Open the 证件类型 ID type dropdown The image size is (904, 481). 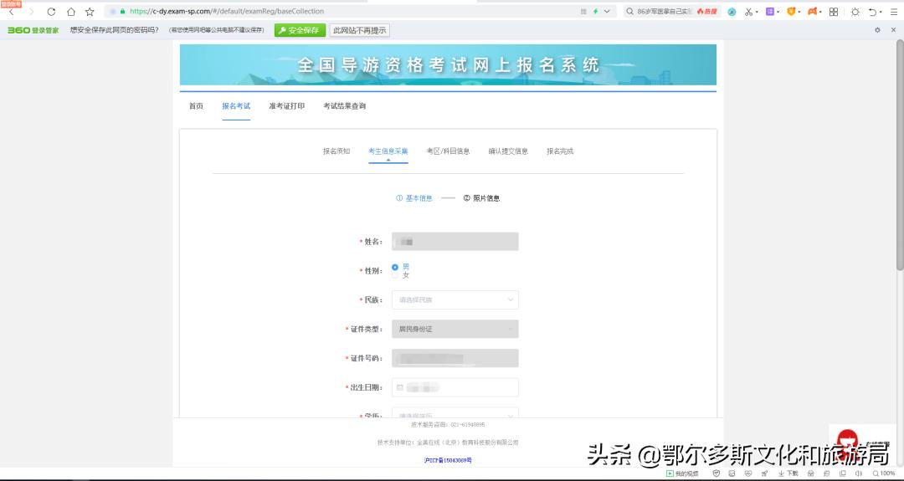click(455, 329)
